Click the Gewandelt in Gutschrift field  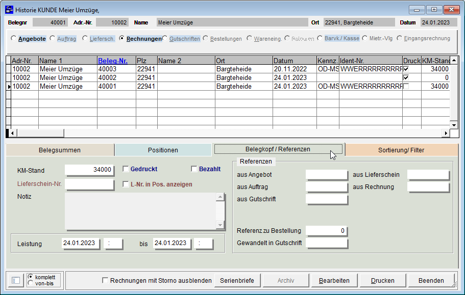(327, 243)
